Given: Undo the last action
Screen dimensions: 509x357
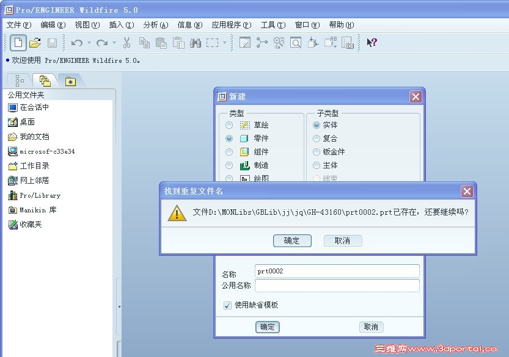Looking at the screenshot, I should 77,43.
